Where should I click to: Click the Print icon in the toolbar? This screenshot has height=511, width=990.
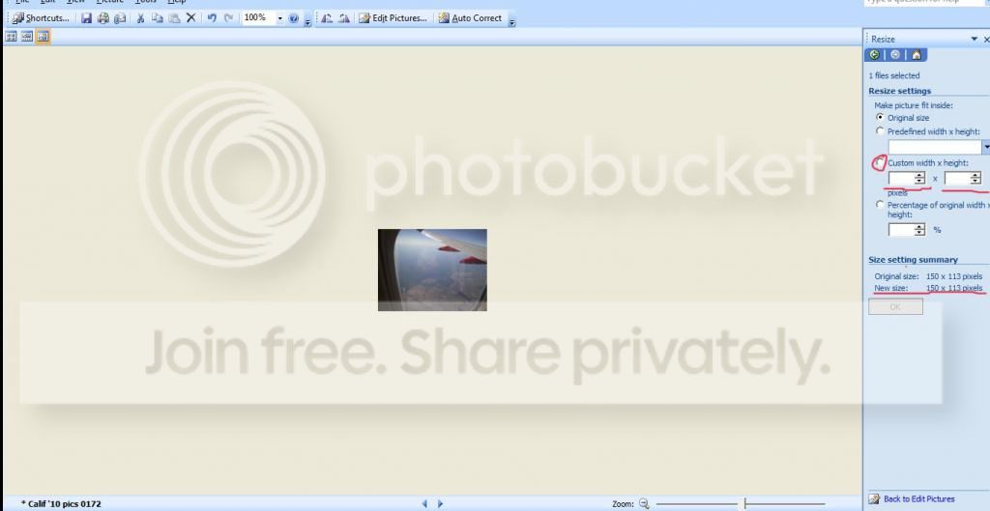coord(102,18)
